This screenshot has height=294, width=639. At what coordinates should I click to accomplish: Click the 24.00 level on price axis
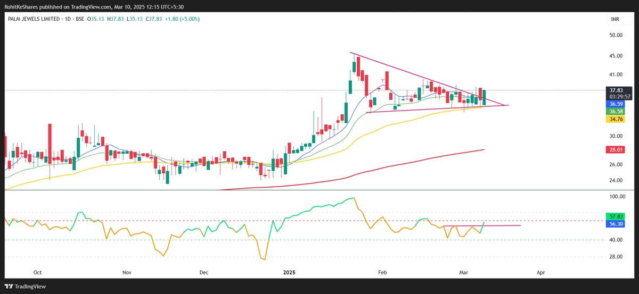click(616, 181)
